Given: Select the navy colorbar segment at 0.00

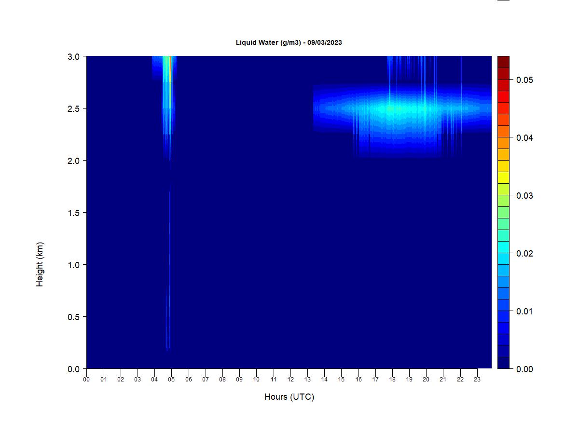Looking at the screenshot, I should [503, 363].
